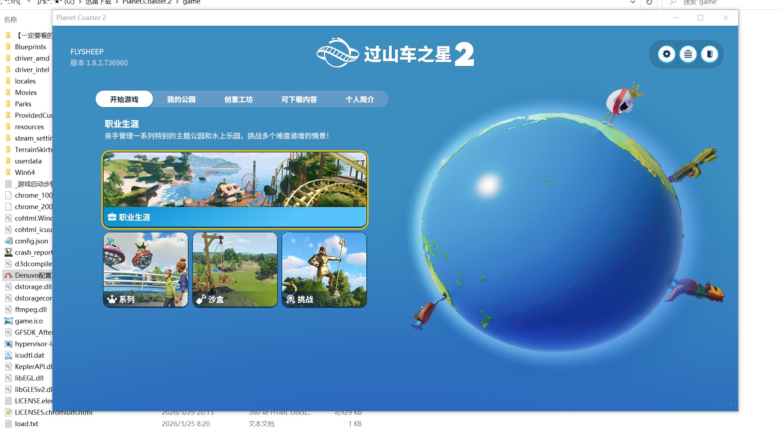Image resolution: width=781 pixels, height=429 pixels.
Task: Open the 可下载内容 tab
Action: pyautogui.click(x=299, y=99)
